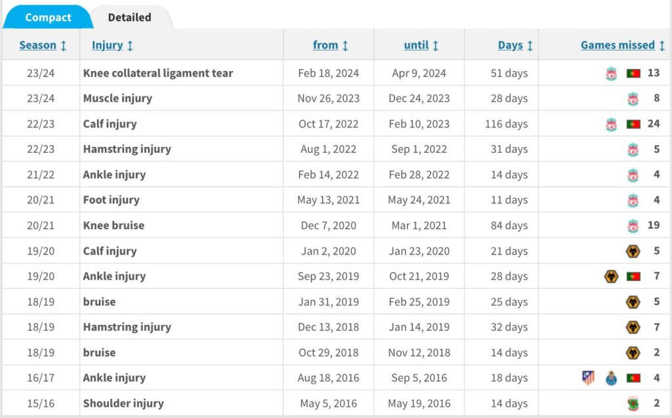Image resolution: width=672 pixels, height=418 pixels.
Task: Click the Wolves crest in the Dec 13, 2018 row
Action: point(633,327)
